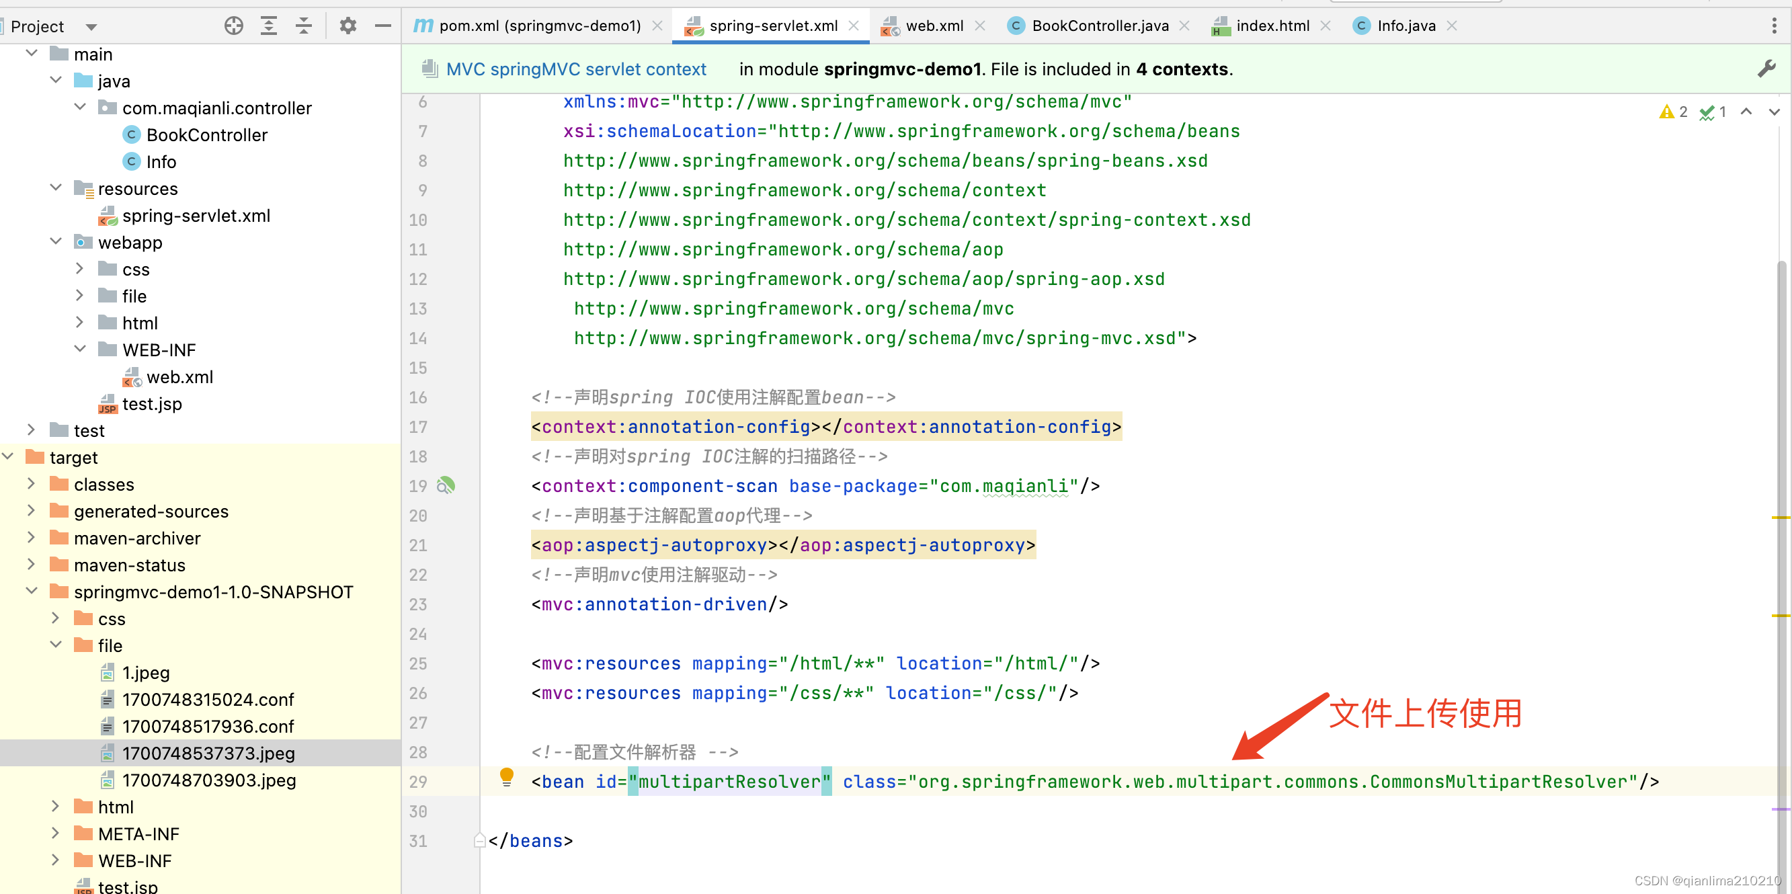This screenshot has height=894, width=1792.
Task: Click the wrench icon in context banner
Action: tap(1766, 68)
